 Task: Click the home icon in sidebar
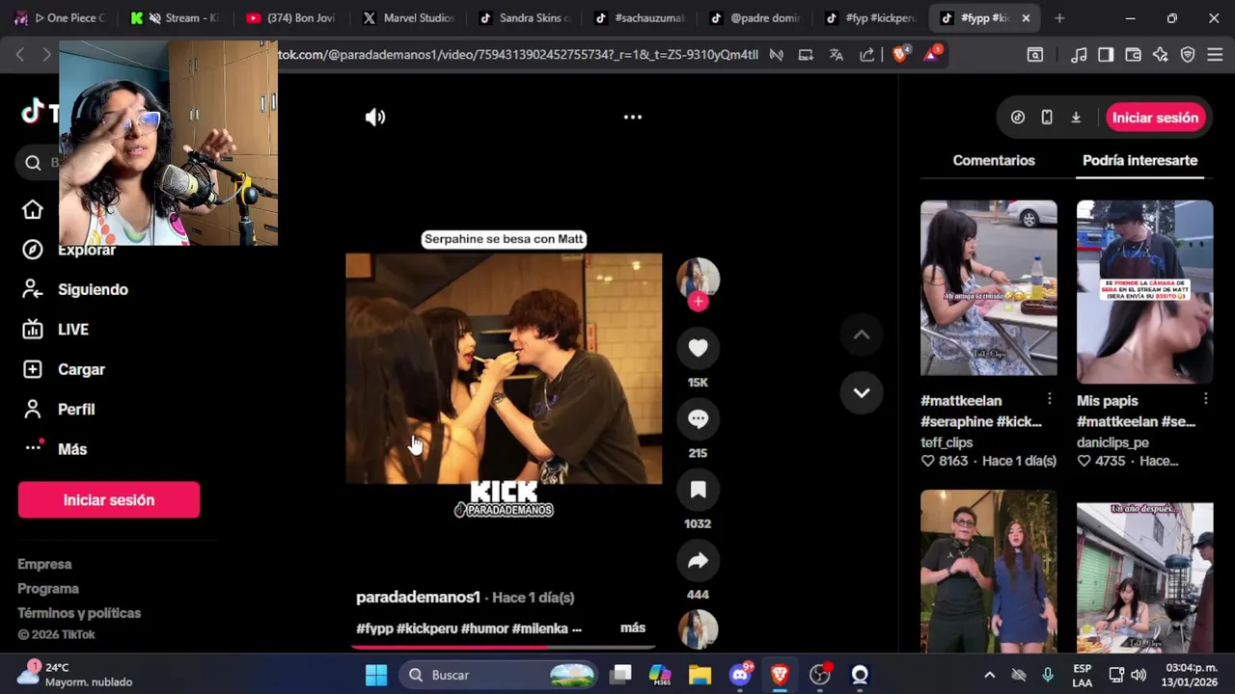tap(33, 210)
